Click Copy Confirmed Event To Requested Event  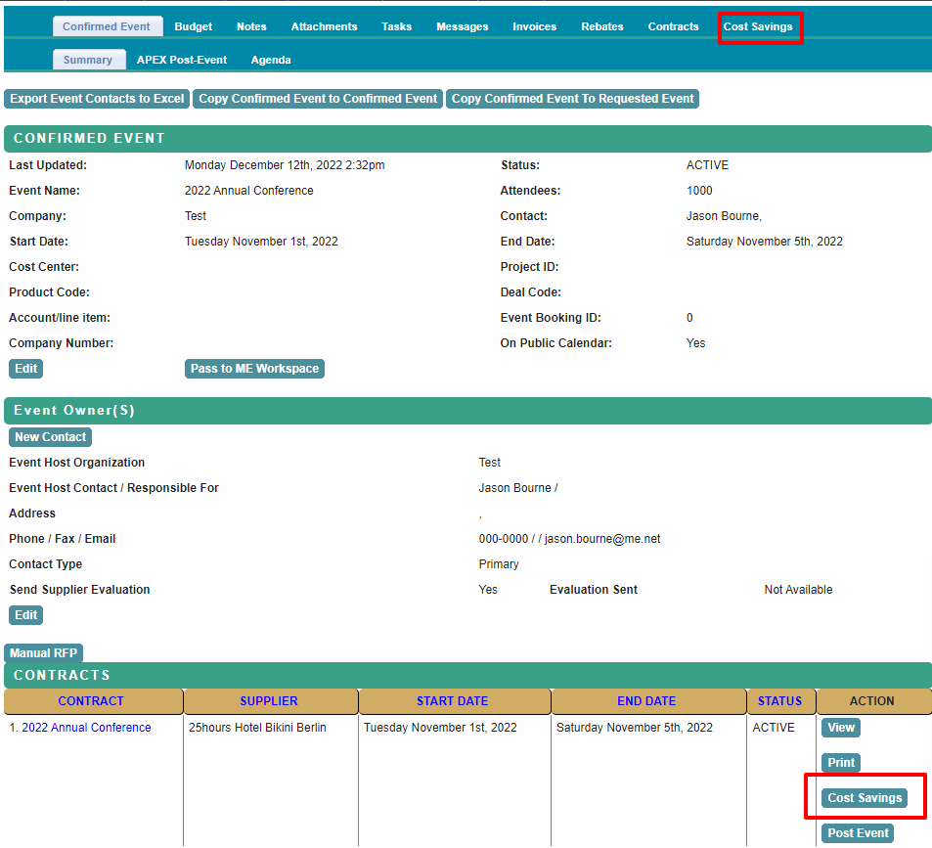click(572, 99)
